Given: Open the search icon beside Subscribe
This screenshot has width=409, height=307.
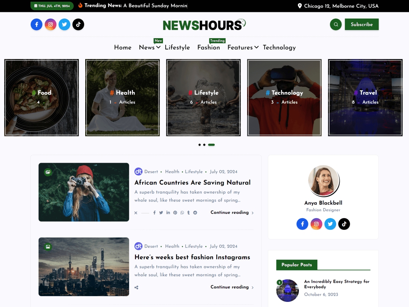Looking at the screenshot, I should (x=335, y=24).
